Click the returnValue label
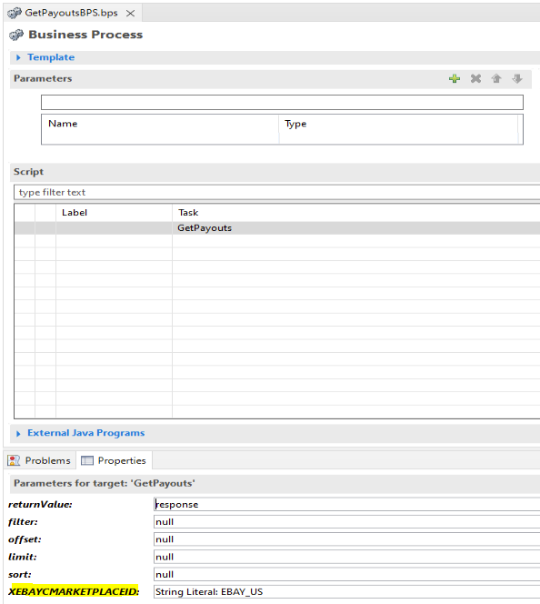This screenshot has height=604, width=540. click(x=40, y=504)
